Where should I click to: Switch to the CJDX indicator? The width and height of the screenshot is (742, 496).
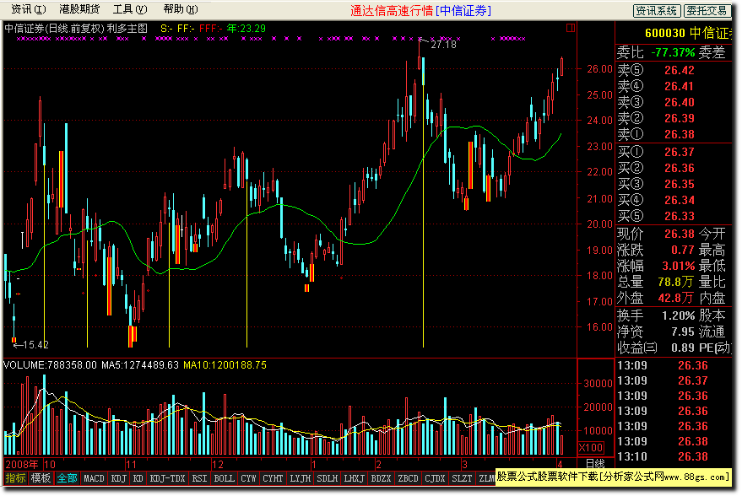point(435,478)
